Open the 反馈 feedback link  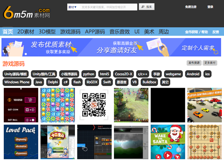pyautogui.click(x=215, y=32)
